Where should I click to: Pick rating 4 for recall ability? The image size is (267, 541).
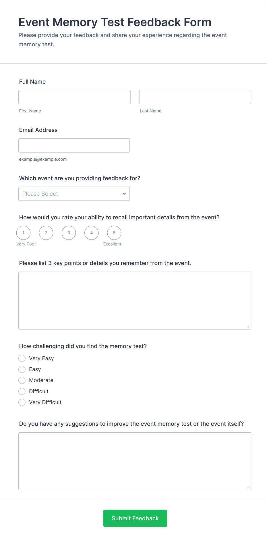92,233
